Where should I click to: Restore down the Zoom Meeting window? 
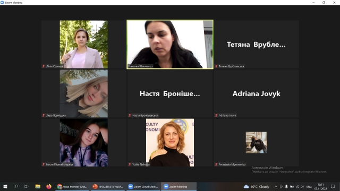point(324,3)
